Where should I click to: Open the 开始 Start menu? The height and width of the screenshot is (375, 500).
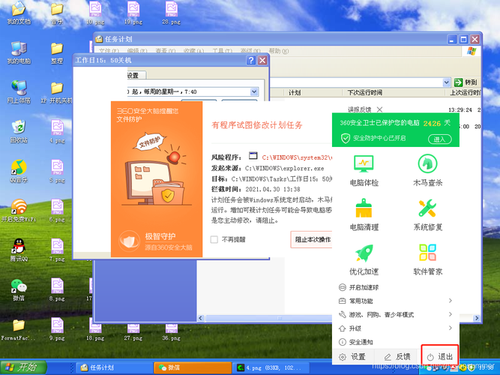[23, 367]
